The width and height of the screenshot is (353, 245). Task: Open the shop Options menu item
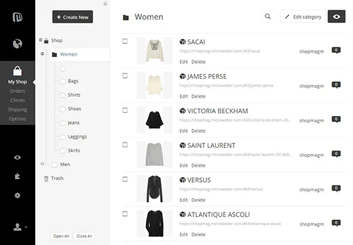click(x=18, y=119)
